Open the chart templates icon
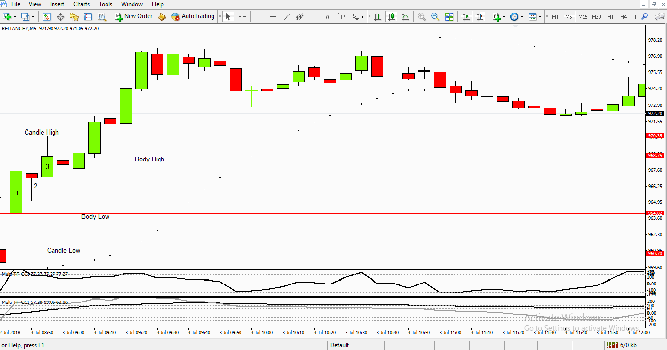This screenshot has width=667, height=350. [x=533, y=17]
